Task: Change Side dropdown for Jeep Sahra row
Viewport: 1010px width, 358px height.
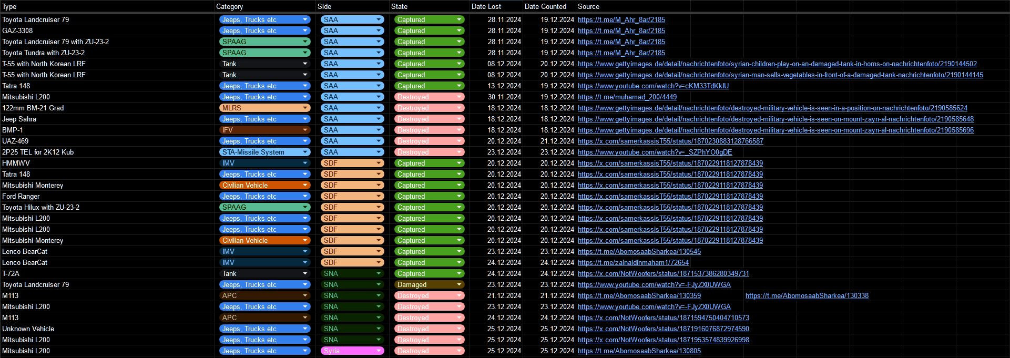Action: pyautogui.click(x=352, y=119)
